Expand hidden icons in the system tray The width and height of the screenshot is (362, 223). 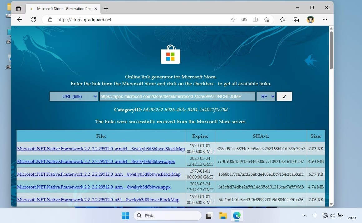coord(305,215)
